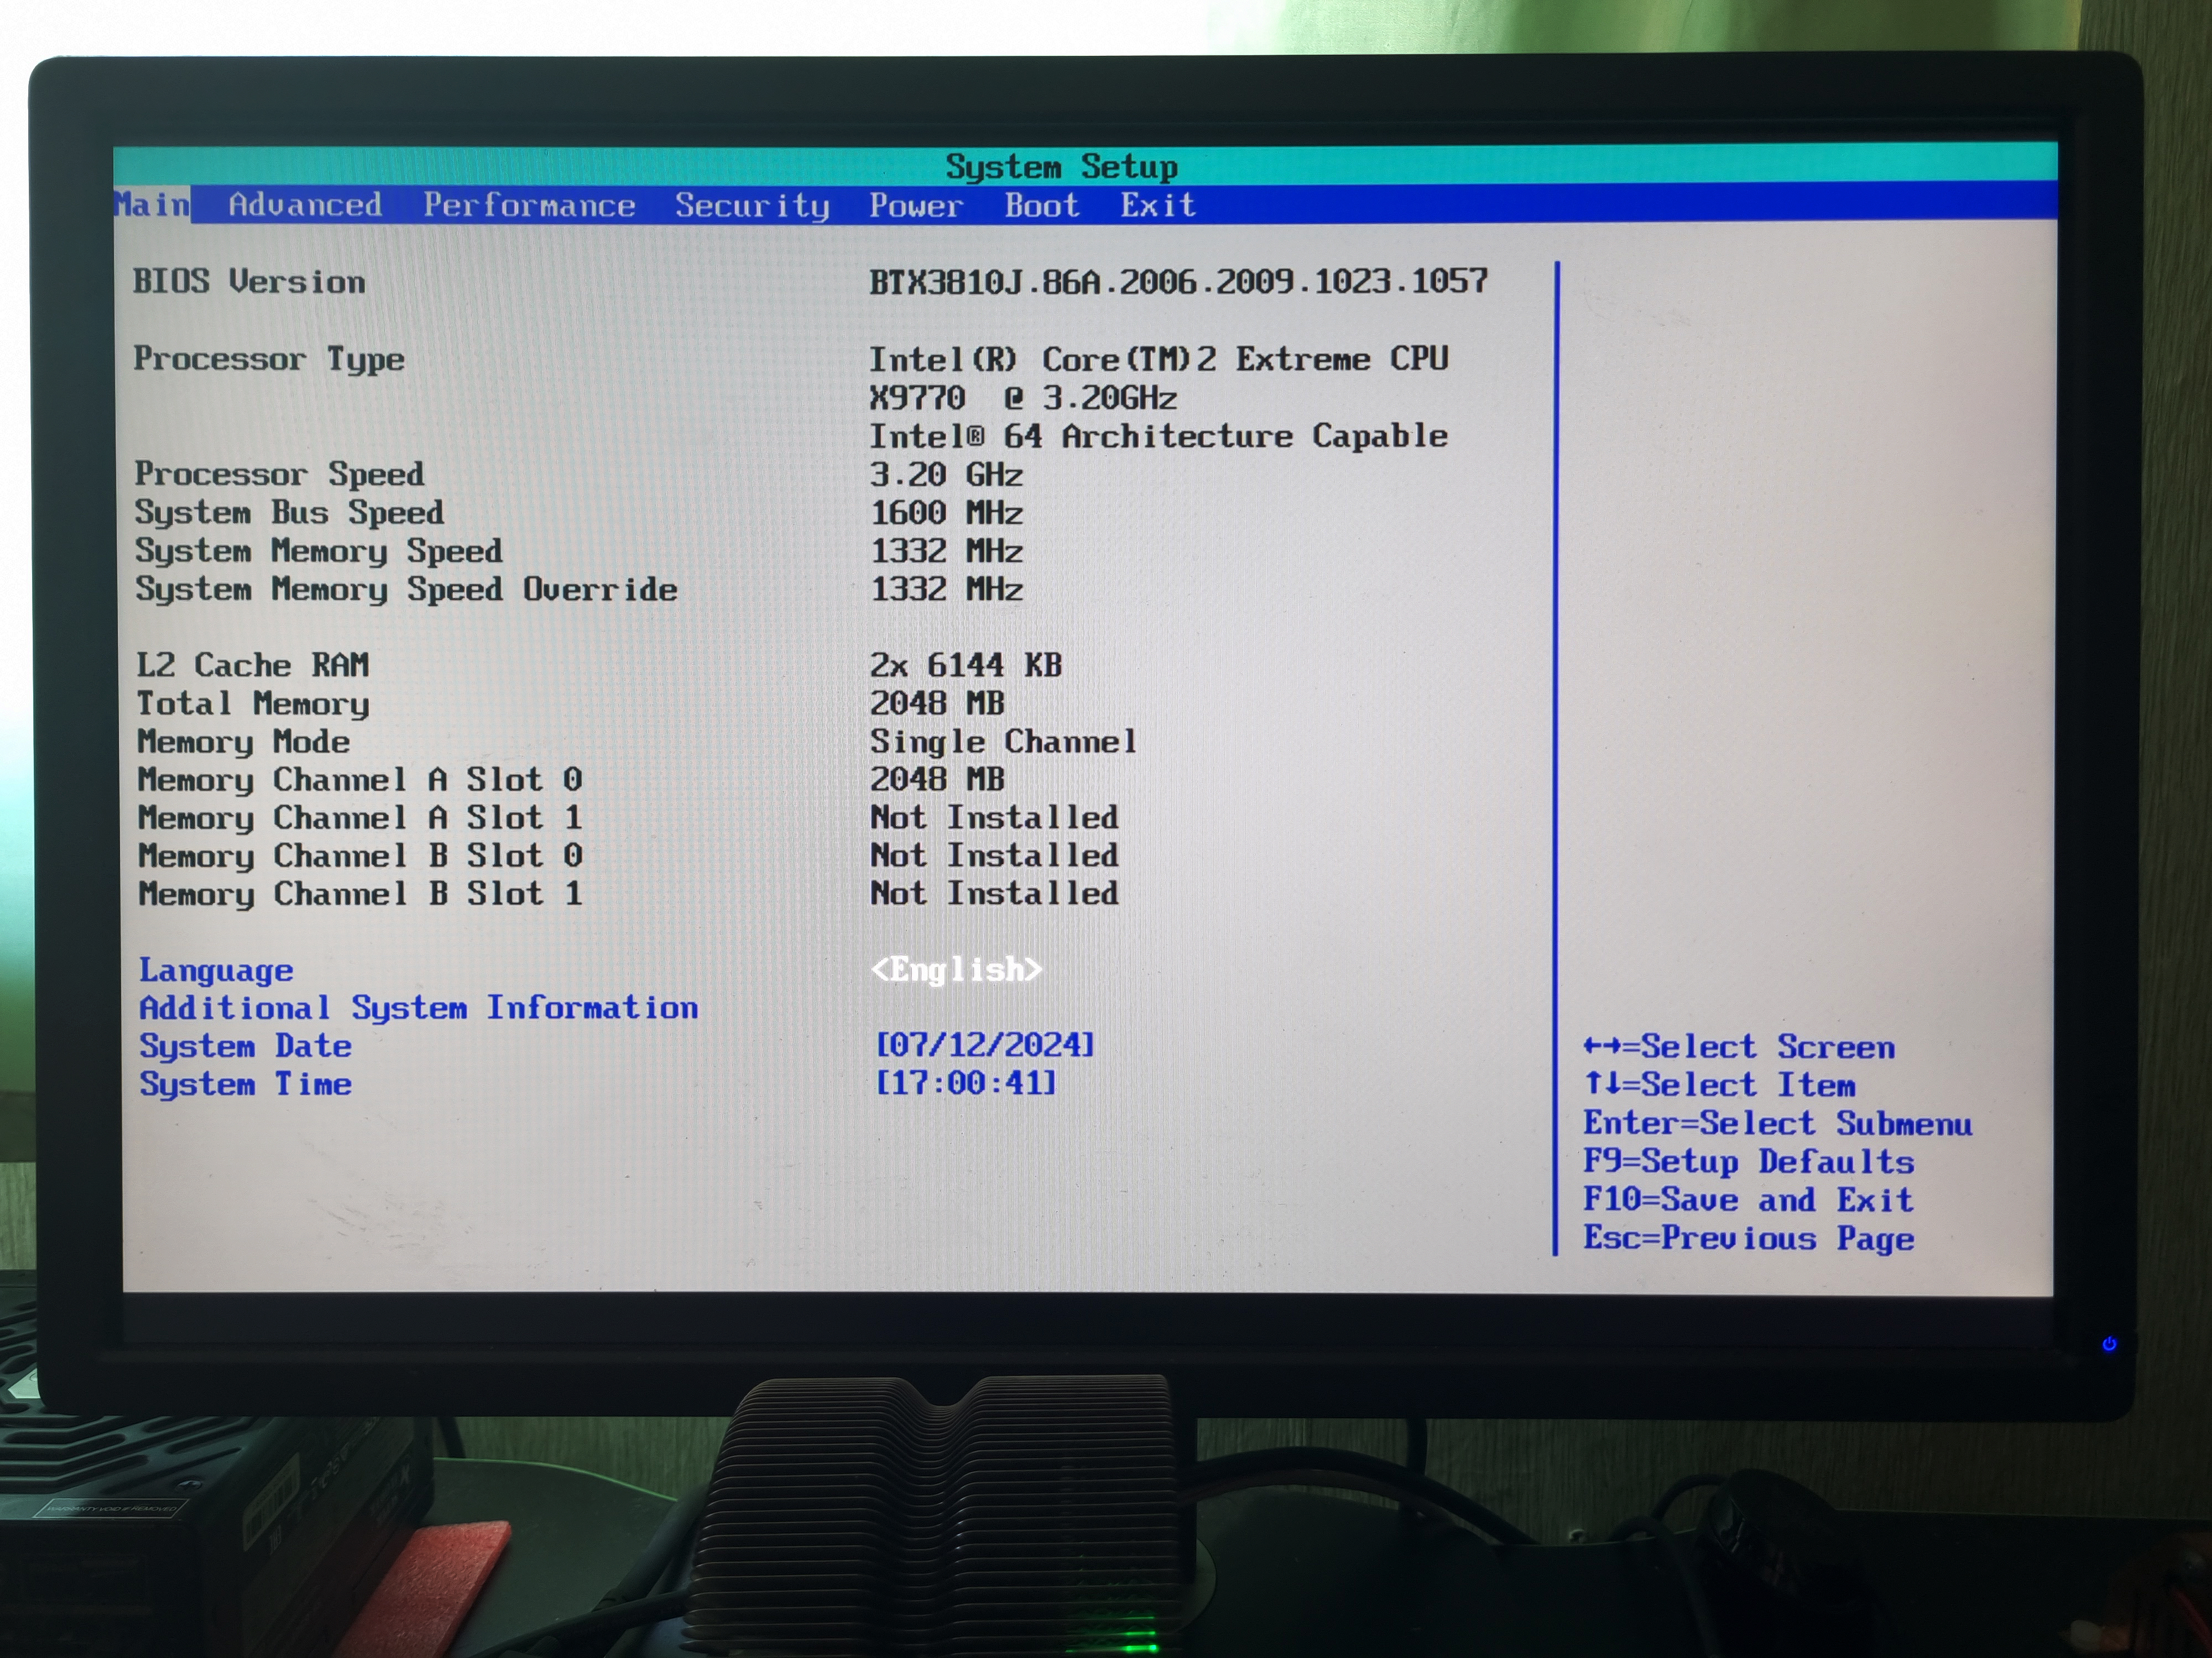Click the Esc=Previous Page hint
This screenshot has height=1658, width=2212.
click(1748, 1239)
